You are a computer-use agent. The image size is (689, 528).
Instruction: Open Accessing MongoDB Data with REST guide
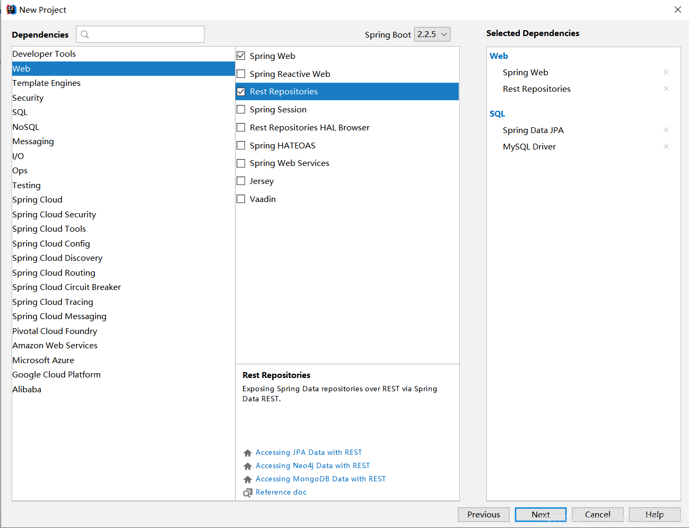[x=321, y=479]
